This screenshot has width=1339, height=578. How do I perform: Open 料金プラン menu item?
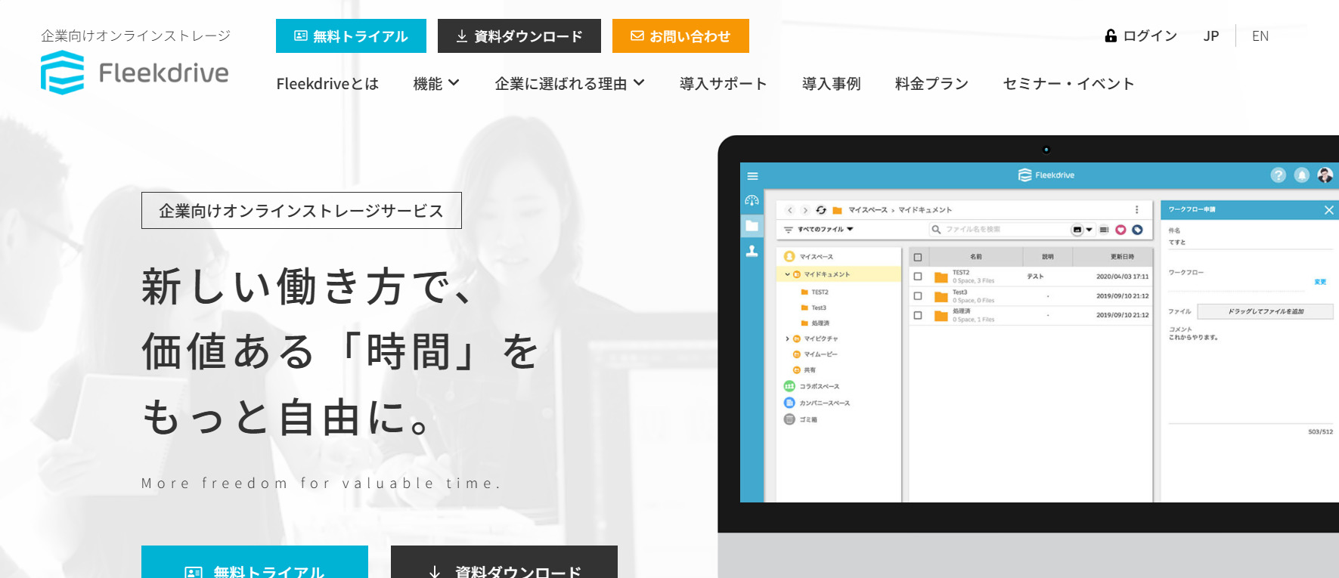[x=931, y=84]
